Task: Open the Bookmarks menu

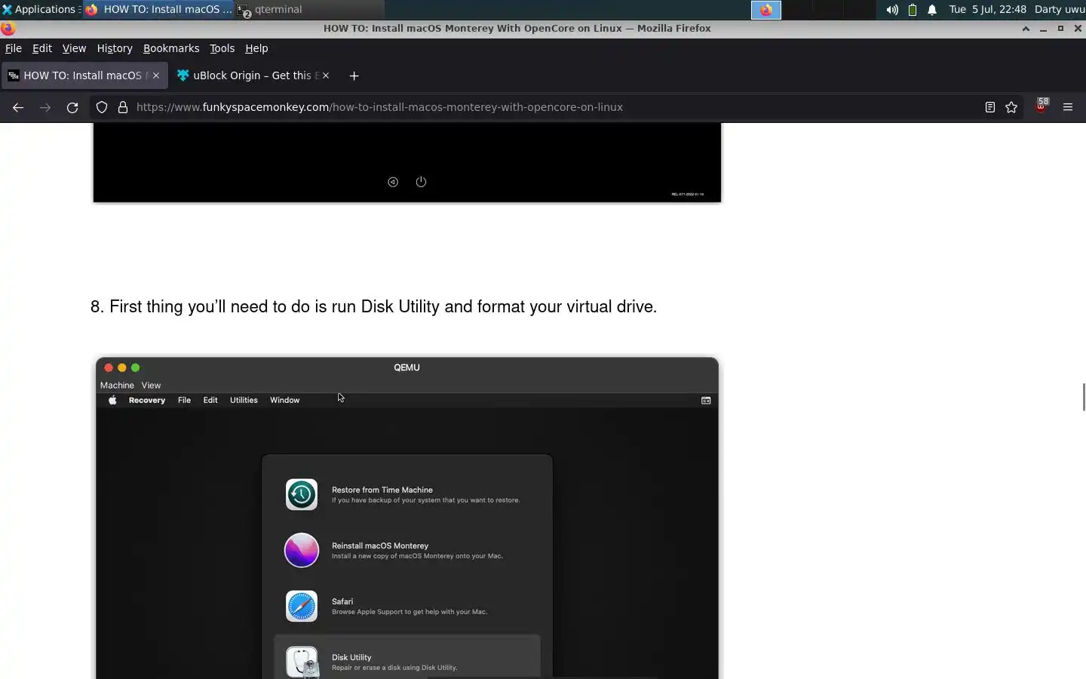Action: pyautogui.click(x=171, y=48)
